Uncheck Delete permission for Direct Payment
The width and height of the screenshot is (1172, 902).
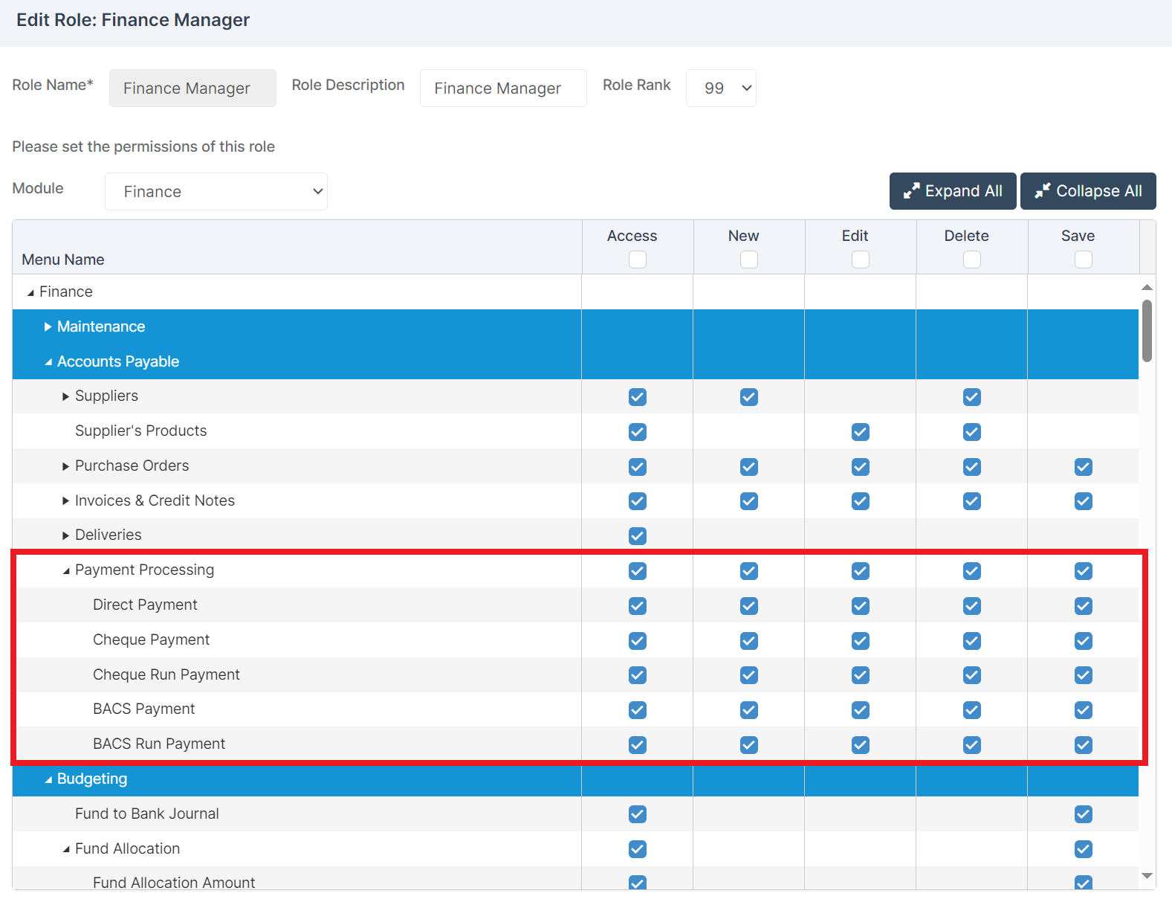(x=971, y=606)
